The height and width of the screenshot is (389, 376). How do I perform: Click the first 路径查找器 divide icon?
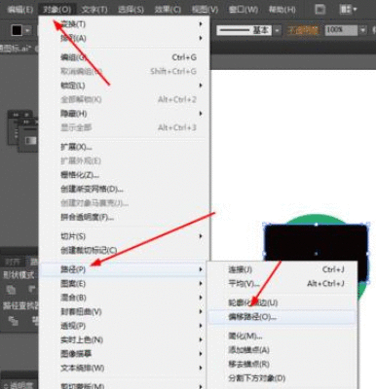pos(13,321)
